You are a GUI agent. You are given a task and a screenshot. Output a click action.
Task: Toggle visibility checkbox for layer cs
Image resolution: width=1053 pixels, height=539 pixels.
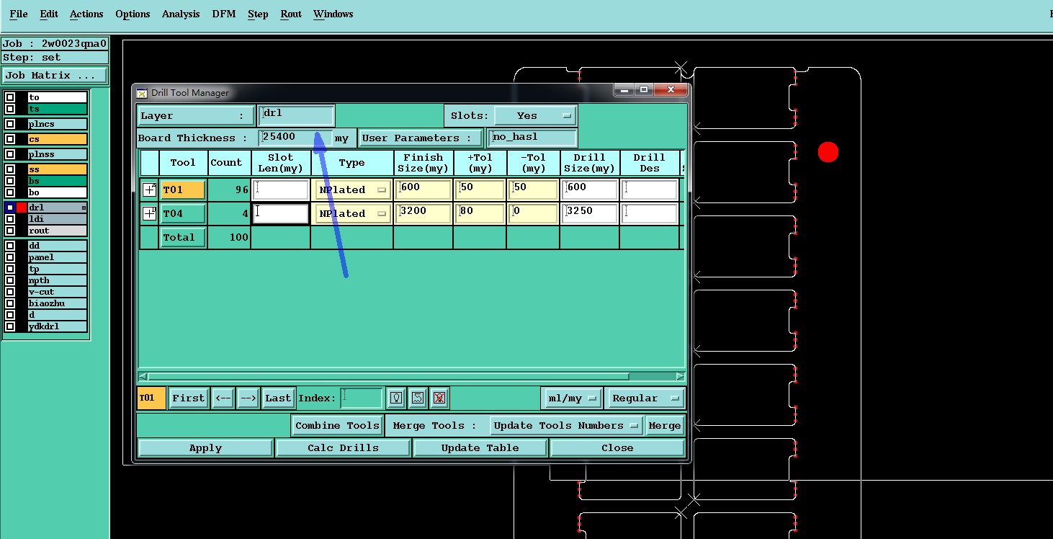10,139
